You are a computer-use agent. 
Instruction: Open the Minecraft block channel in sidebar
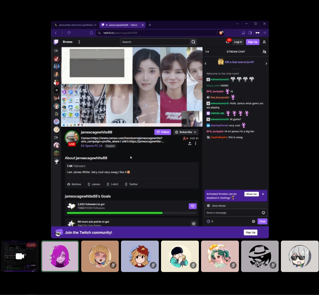pos(56,153)
